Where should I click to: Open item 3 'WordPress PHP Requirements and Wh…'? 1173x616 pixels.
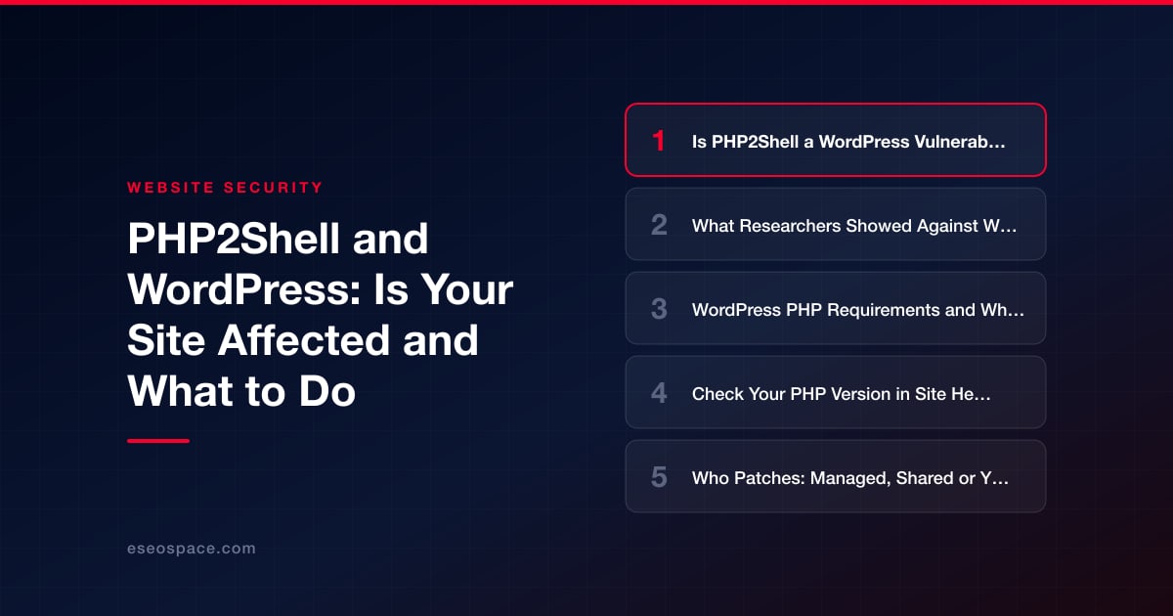(836, 308)
